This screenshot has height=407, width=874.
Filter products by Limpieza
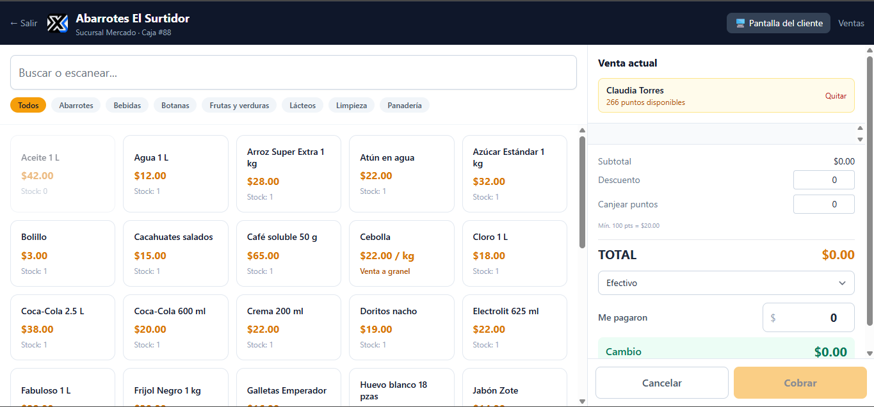[x=352, y=105]
